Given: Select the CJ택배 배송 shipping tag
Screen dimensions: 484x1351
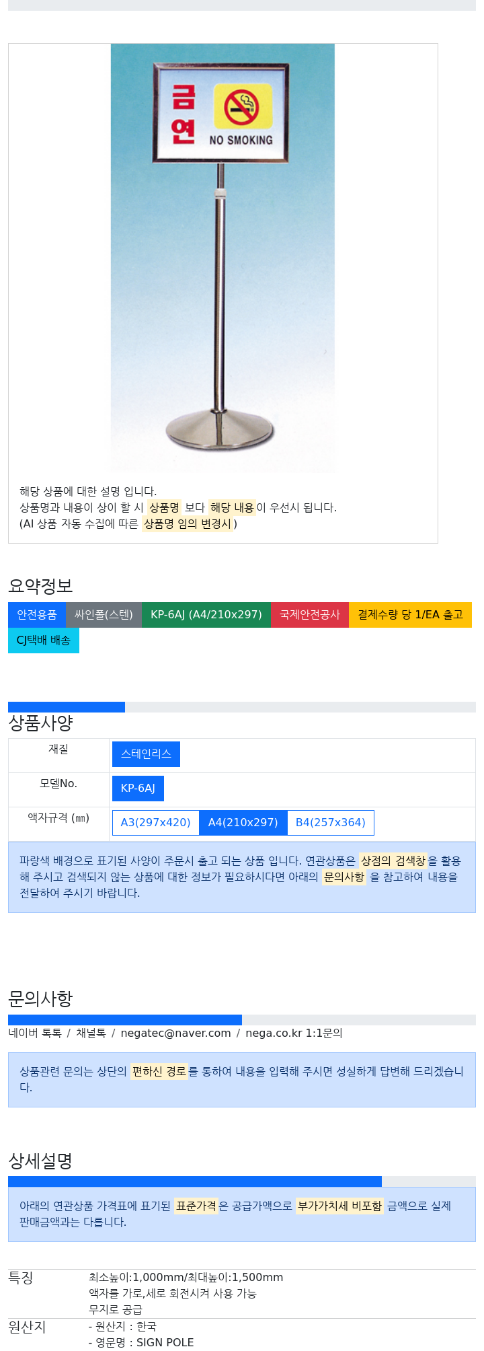Looking at the screenshot, I should [x=44, y=641].
